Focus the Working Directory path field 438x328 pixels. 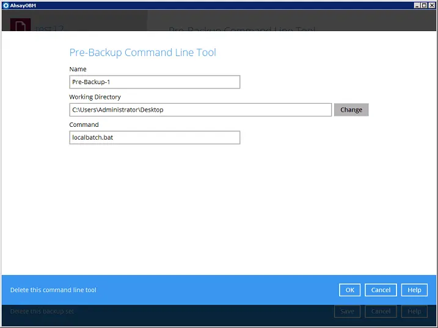200,110
